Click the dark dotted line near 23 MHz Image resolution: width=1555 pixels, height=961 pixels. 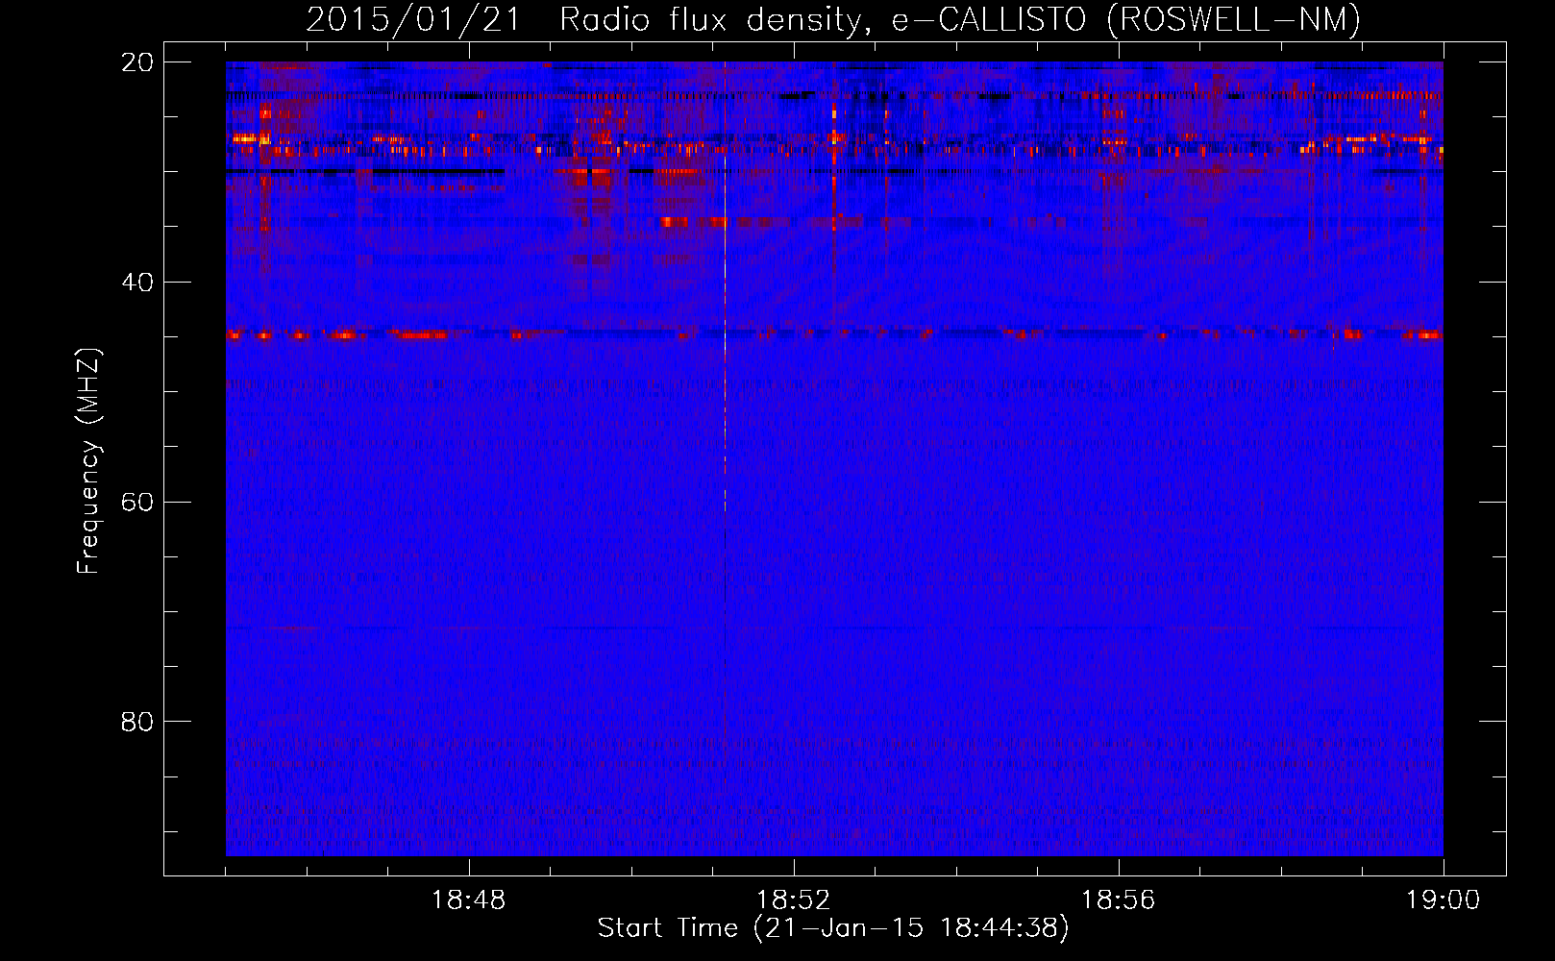click(833, 95)
